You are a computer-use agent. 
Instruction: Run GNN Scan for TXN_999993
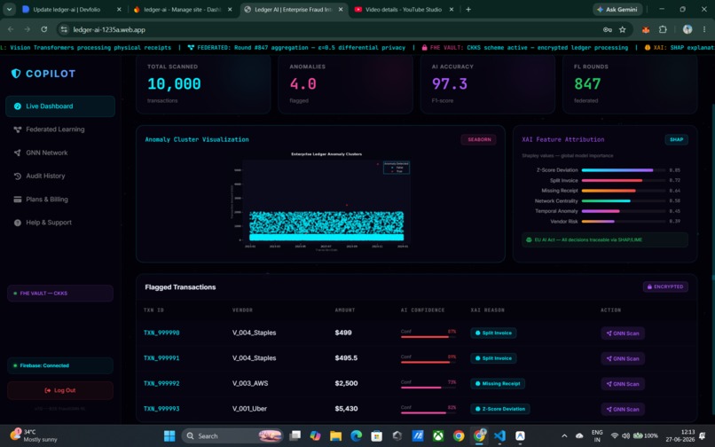pos(623,409)
